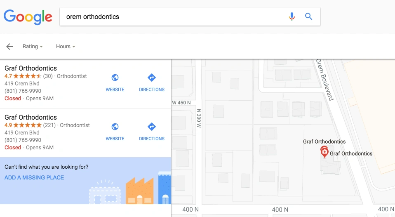Screen dimensions: 395x217
Task: Click the W 450 N street label
Action: pos(181,103)
